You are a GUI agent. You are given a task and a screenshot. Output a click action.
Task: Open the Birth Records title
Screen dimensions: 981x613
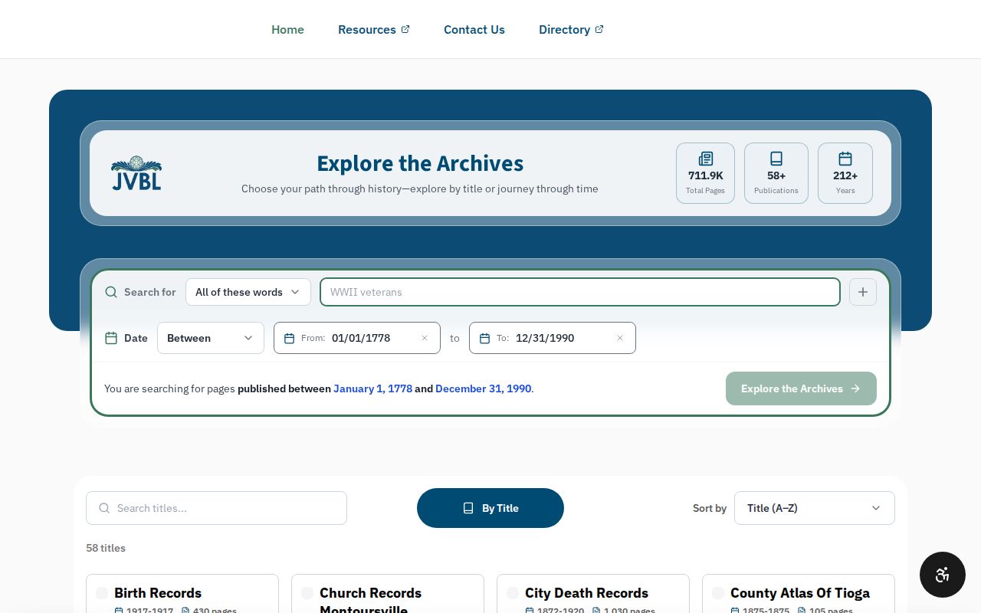[158, 593]
